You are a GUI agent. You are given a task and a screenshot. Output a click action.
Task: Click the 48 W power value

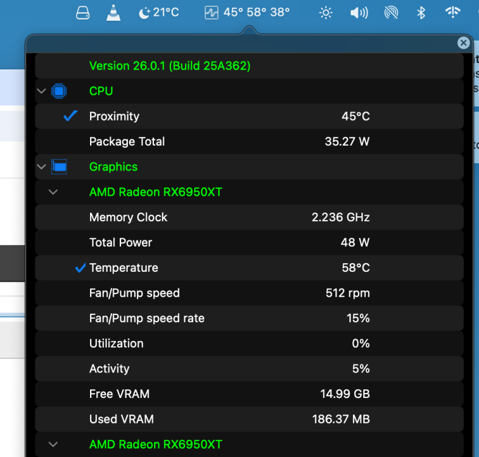click(355, 243)
